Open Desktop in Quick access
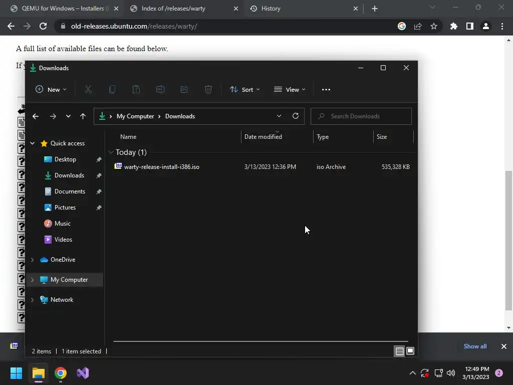The width and height of the screenshot is (513, 385). pyautogui.click(x=65, y=159)
